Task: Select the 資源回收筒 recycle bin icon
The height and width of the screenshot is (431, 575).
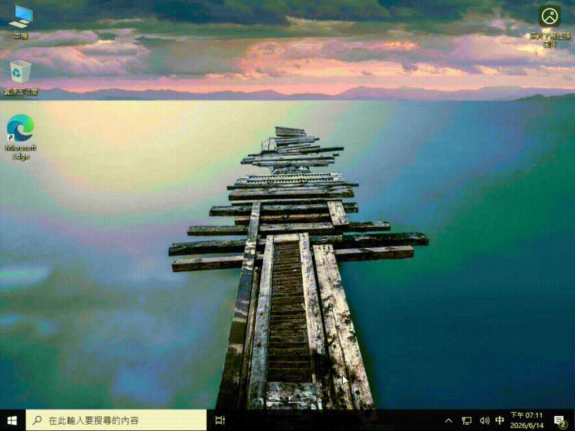Action: pyautogui.click(x=20, y=72)
